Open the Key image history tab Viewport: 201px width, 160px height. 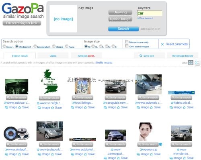pos(183,55)
